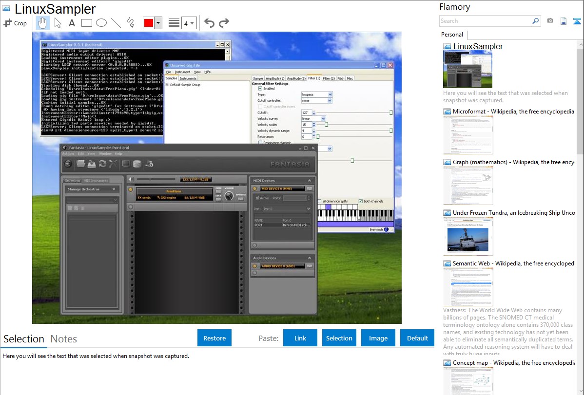Select the freehand squiggle tool
Viewport: 584px width, 395px height.
(x=131, y=23)
